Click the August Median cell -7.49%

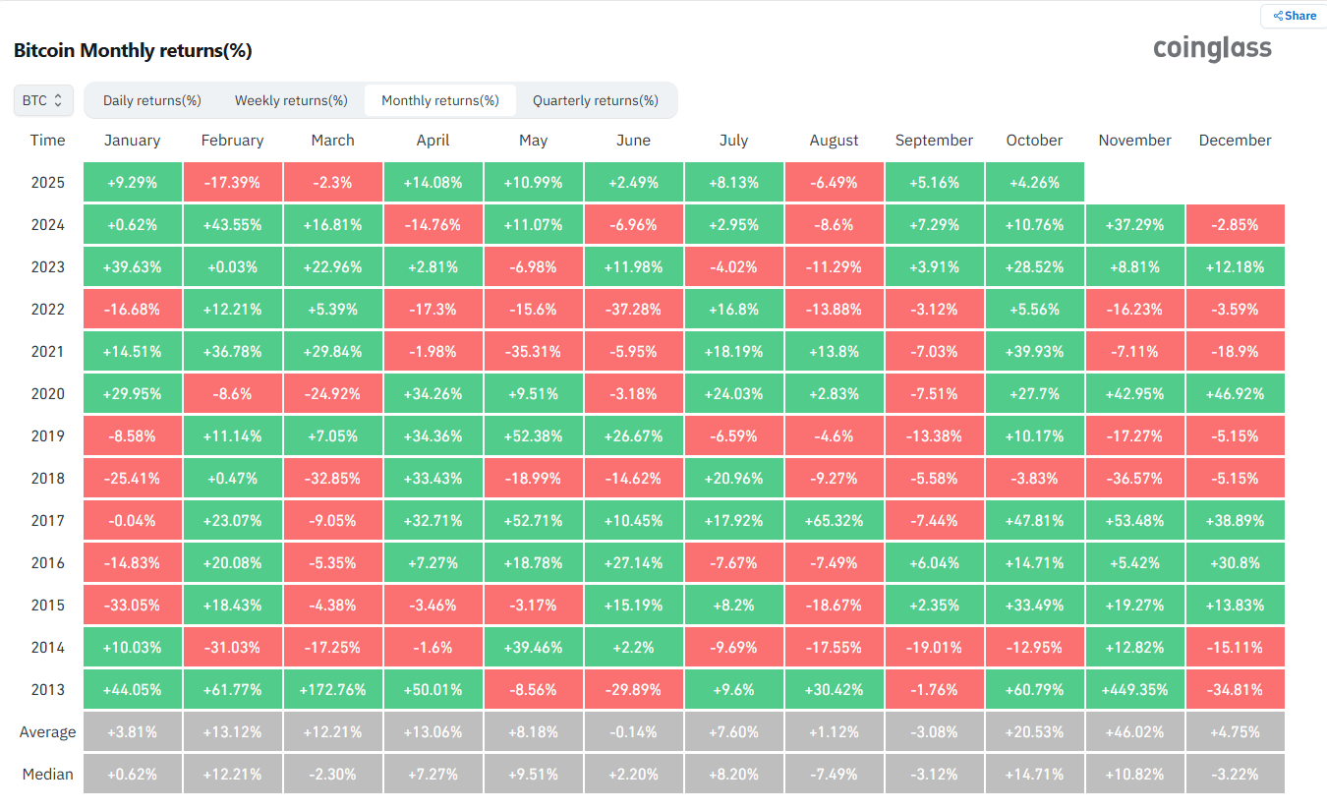click(x=835, y=775)
